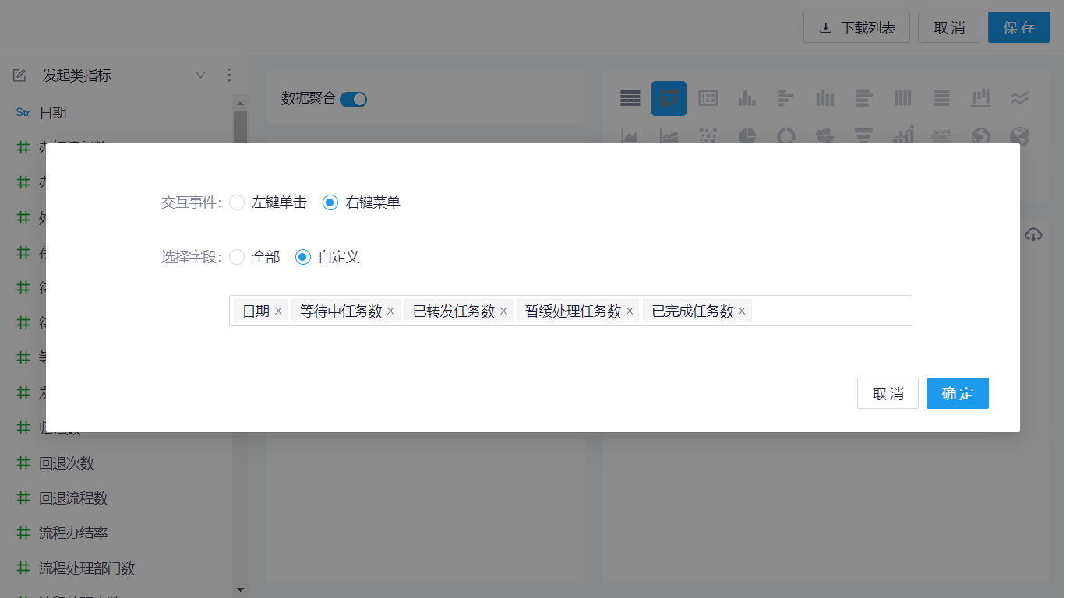Click the 下载列表 button
Viewport: 1066px width, 598px height.
tap(858, 27)
